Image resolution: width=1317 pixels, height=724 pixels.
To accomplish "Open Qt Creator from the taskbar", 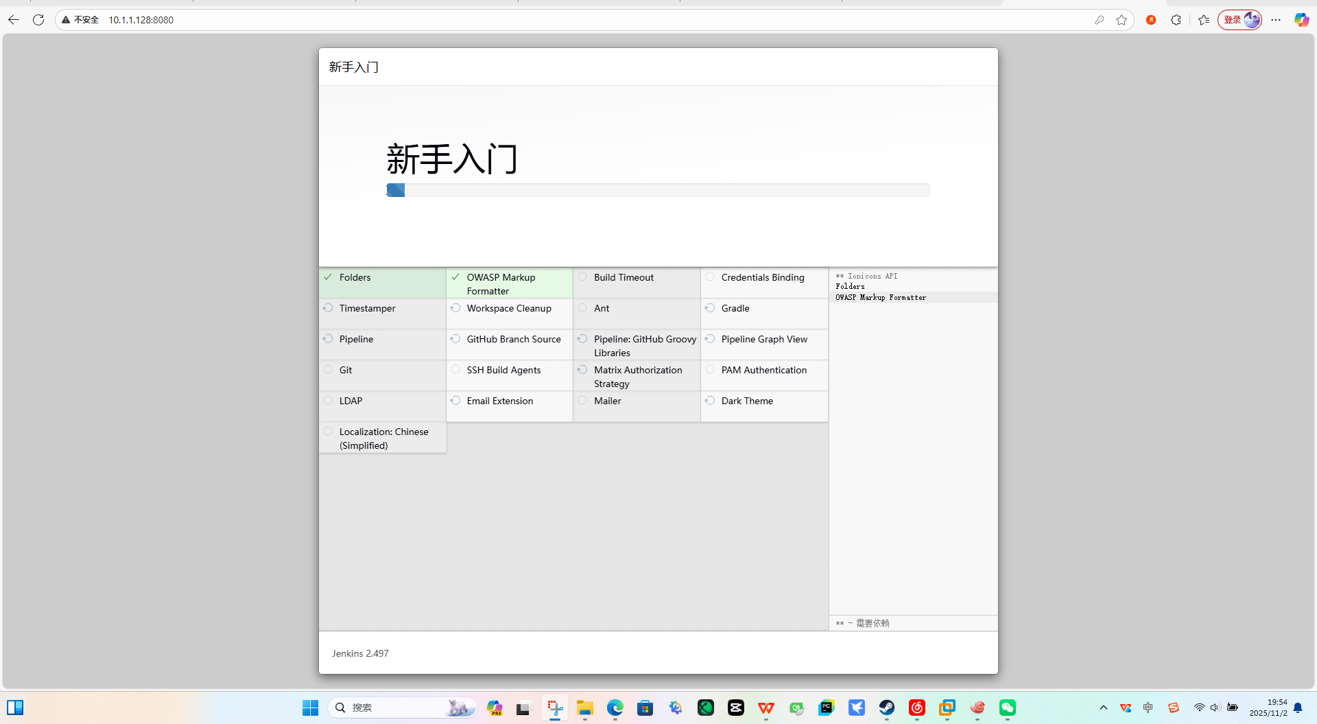I will pos(796,708).
